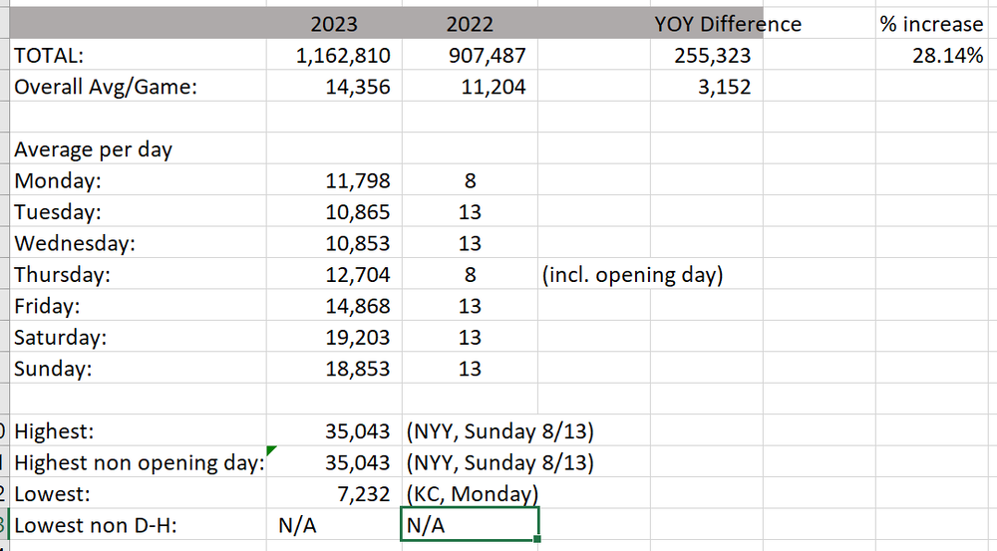Click the % increase column header cell
This screenshot has width=997, height=551.
(x=936, y=24)
